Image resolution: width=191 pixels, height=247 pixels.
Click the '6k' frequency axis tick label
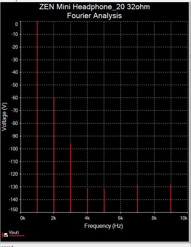(120, 218)
